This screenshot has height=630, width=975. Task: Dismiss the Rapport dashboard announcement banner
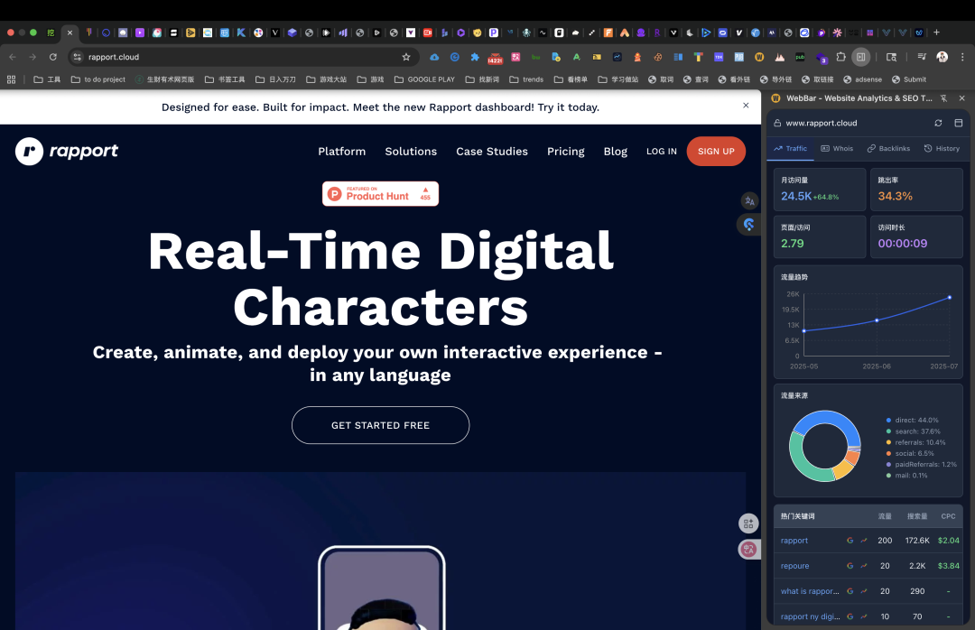[x=746, y=106]
